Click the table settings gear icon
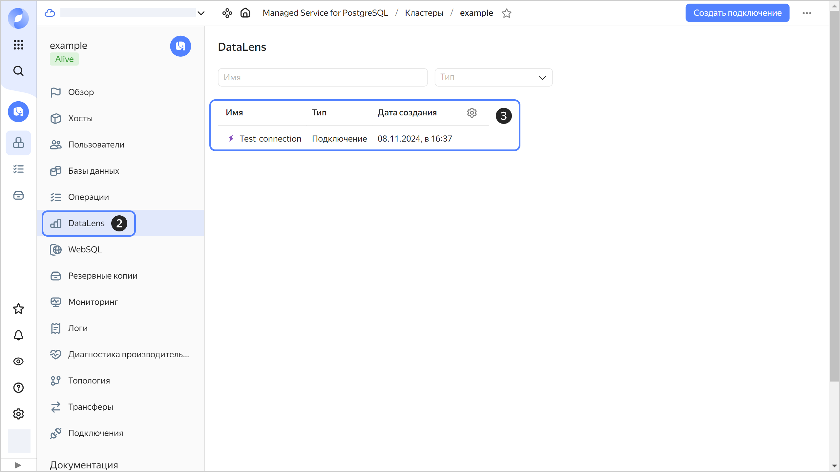This screenshot has width=840, height=472. coord(472,113)
